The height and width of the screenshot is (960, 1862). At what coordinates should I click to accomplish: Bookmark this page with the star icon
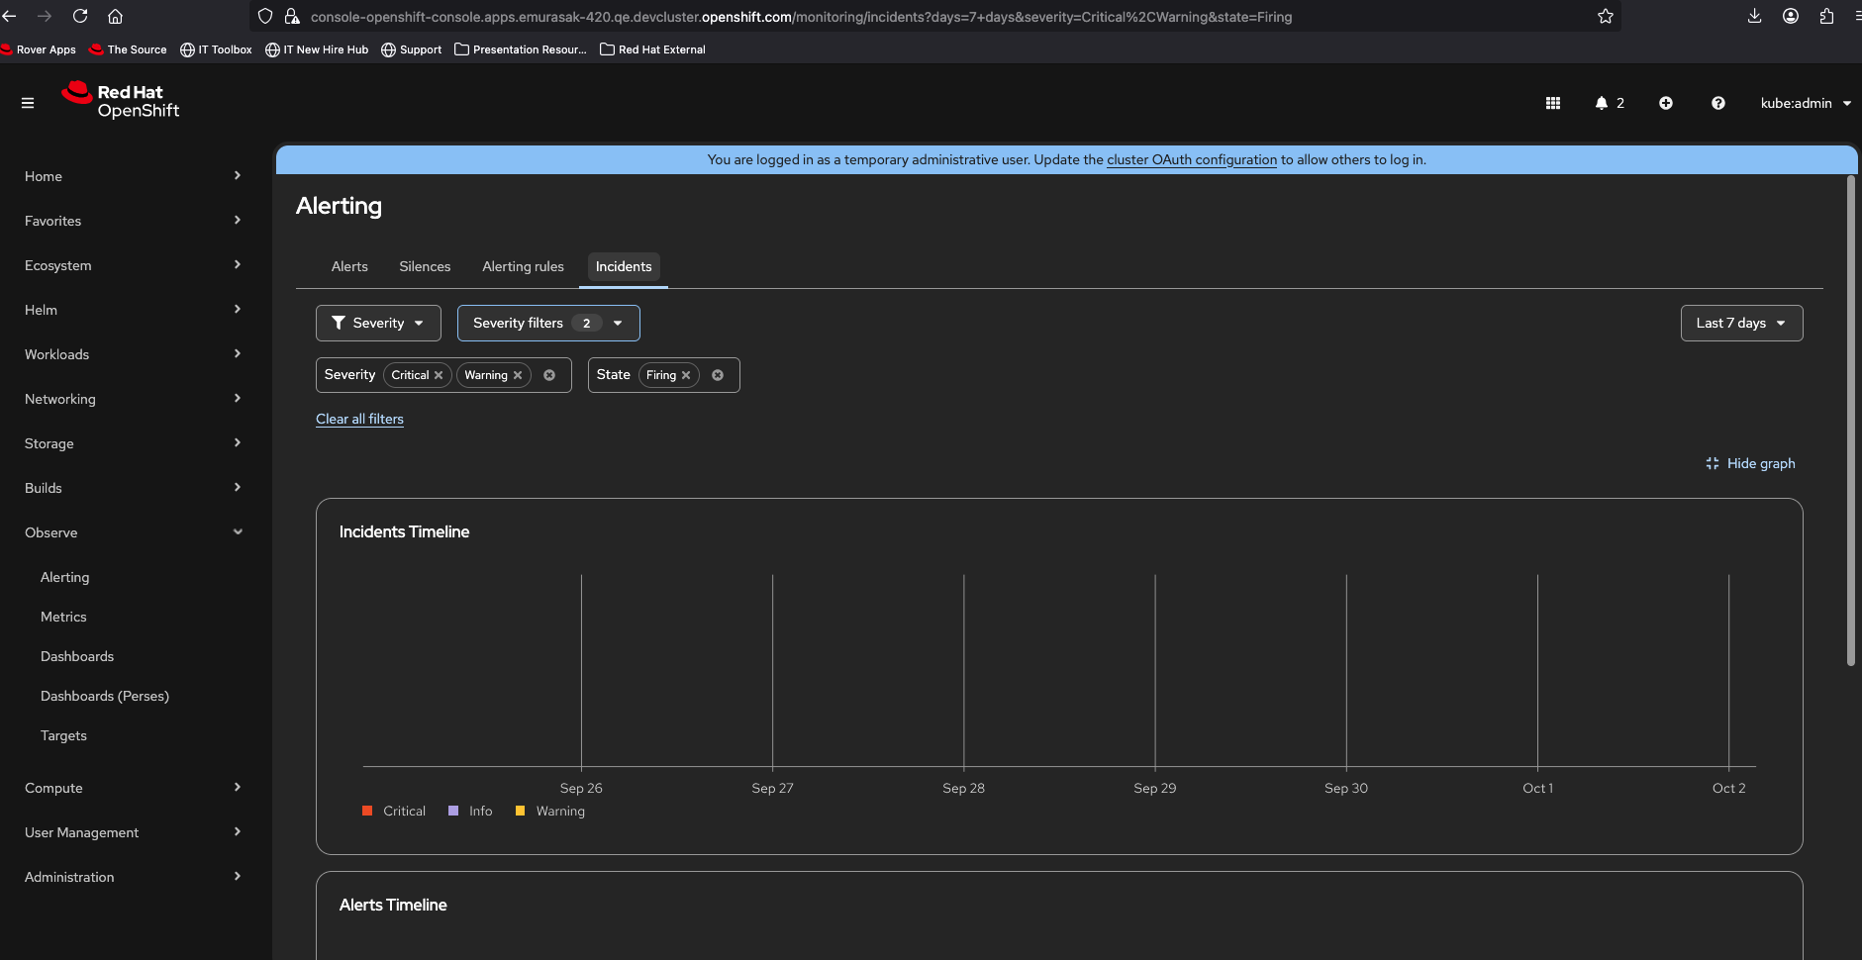(x=1605, y=16)
